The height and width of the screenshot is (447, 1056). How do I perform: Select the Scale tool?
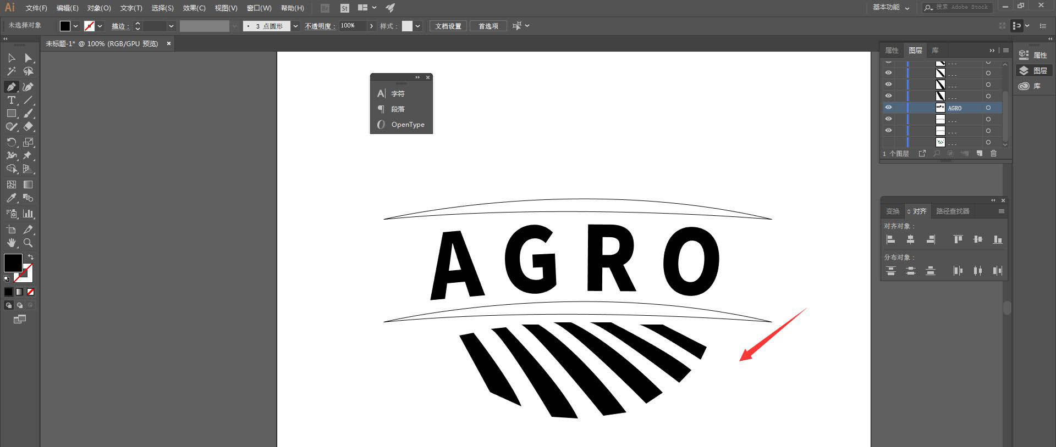coord(28,142)
